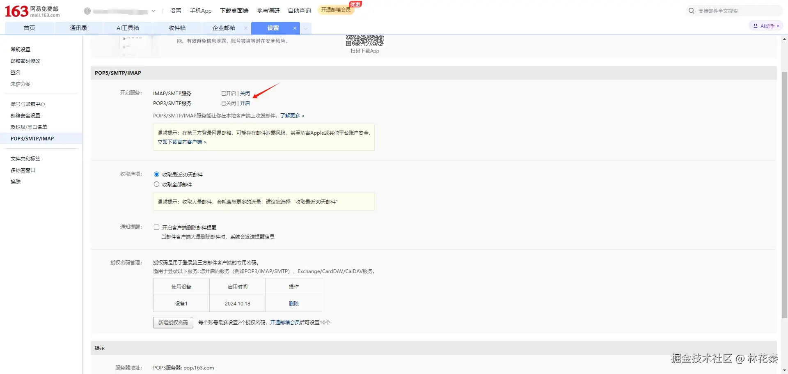Select 邮箱安全设置 in the sidebar
The width and height of the screenshot is (788, 374).
25,115
